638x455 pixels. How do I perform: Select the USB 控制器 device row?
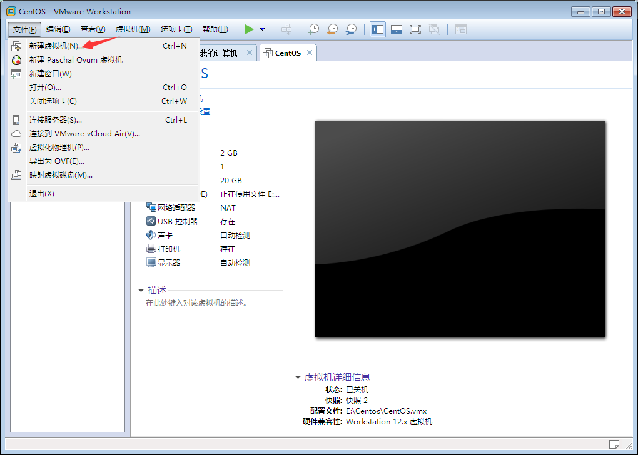click(214, 222)
